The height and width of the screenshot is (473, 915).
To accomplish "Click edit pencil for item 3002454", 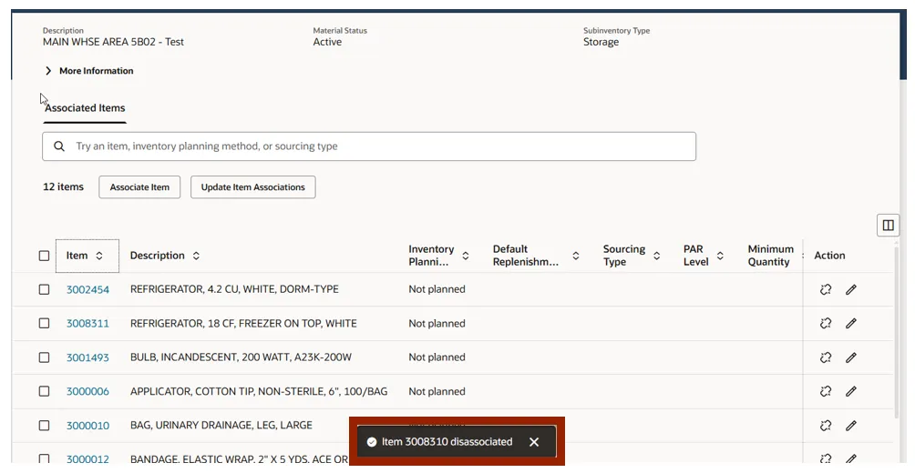I will tap(851, 289).
